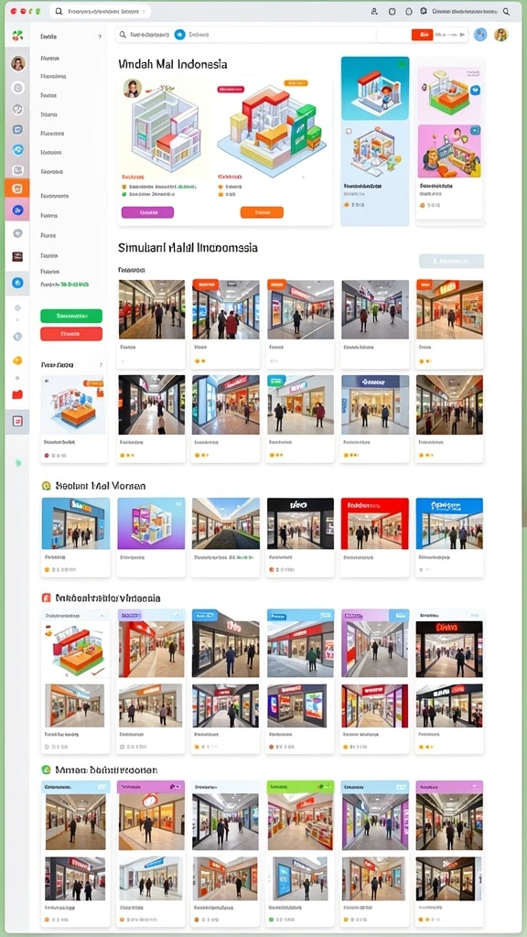
Task: Click the cherry logo atop the sidebar
Action: (17, 36)
